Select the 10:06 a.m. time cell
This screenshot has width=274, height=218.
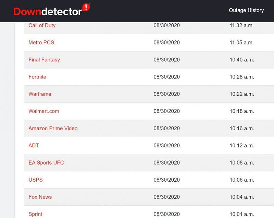pyautogui.click(x=242, y=180)
